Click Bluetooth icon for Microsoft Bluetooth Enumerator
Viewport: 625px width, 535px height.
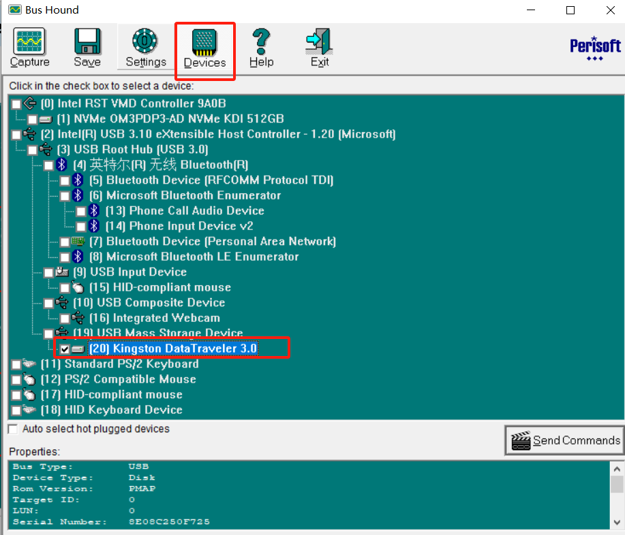click(x=78, y=195)
